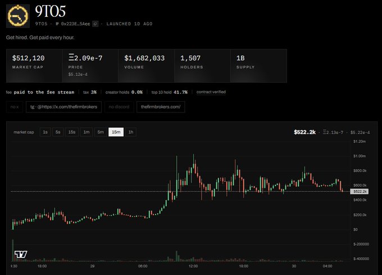The width and height of the screenshot is (382, 275).
Task: Click 'paid to the fee stream' text
Action: [x=44, y=92]
